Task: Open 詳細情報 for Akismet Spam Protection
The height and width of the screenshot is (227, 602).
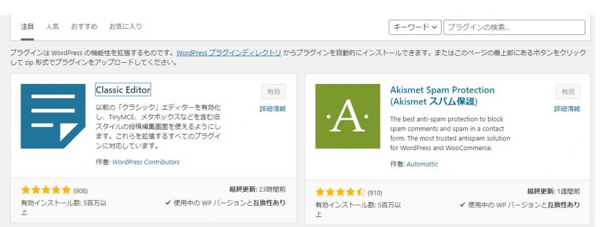Action: (x=567, y=109)
